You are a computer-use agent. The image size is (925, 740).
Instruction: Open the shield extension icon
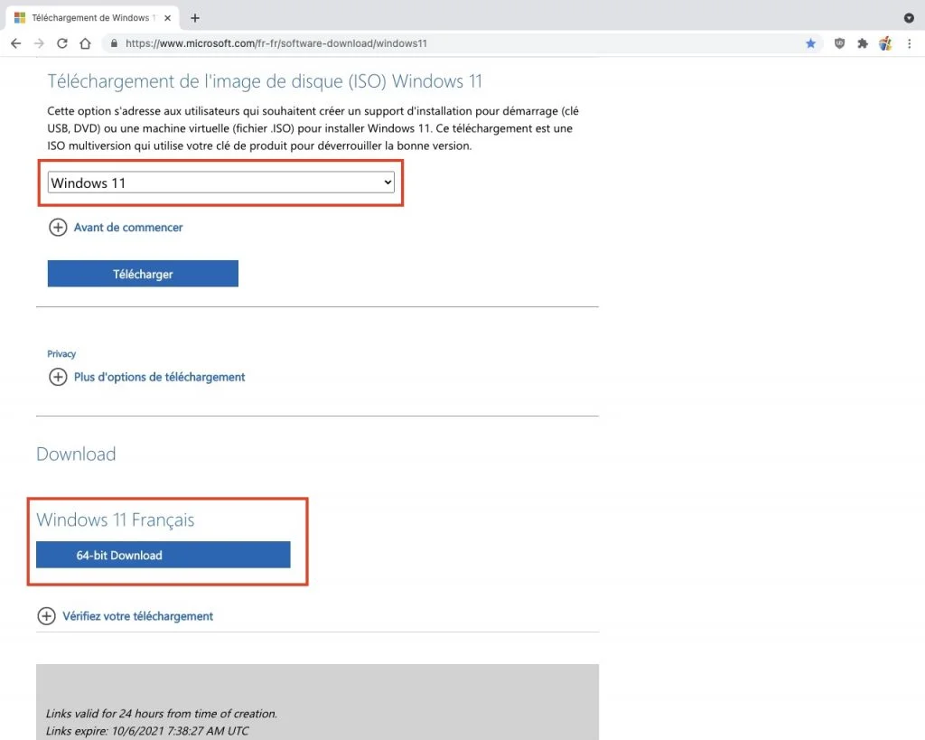point(839,43)
